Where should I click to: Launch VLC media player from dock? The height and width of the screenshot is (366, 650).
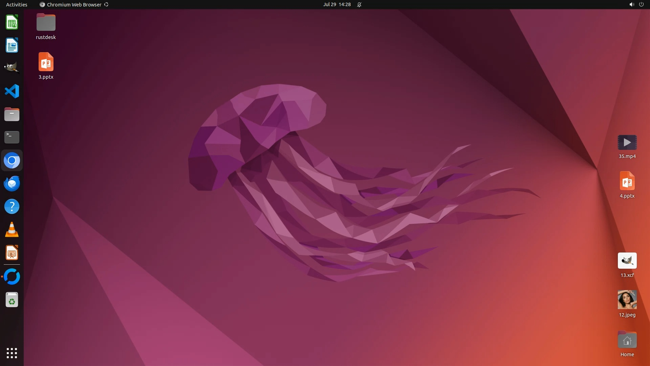pyautogui.click(x=12, y=229)
